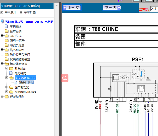Expand the 仪表和控制装置 folder
This screenshot has width=158, height=136.
[2, 59]
